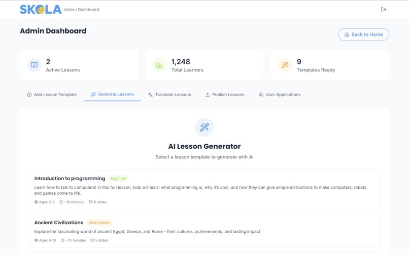Click the AI Lesson Generator heading
Image resolution: width=409 pixels, height=255 pixels.
coord(204,146)
